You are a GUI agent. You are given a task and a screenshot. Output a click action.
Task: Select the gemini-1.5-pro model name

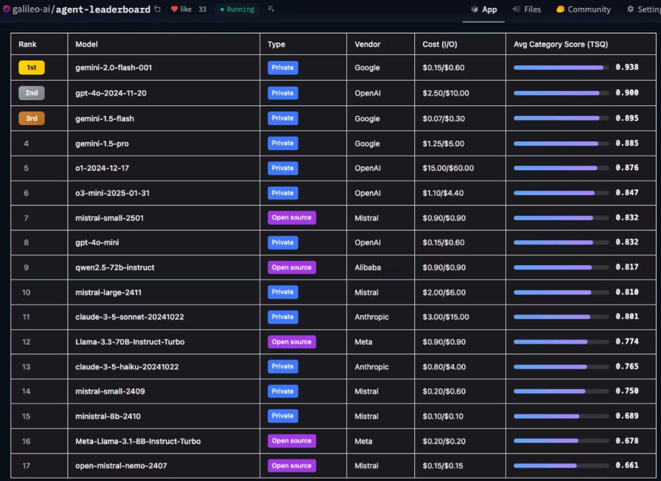pyautogui.click(x=102, y=143)
